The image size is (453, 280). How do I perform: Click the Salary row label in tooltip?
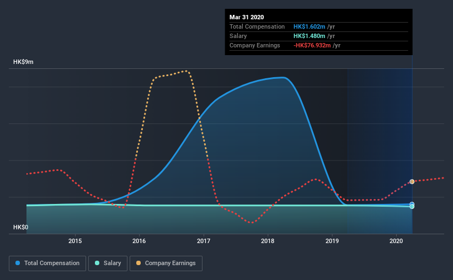(238, 36)
